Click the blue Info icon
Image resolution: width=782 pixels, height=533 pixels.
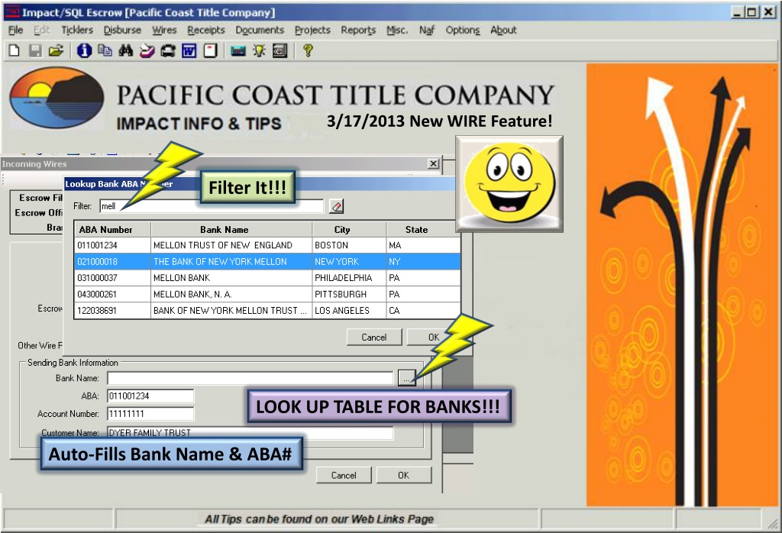84,50
